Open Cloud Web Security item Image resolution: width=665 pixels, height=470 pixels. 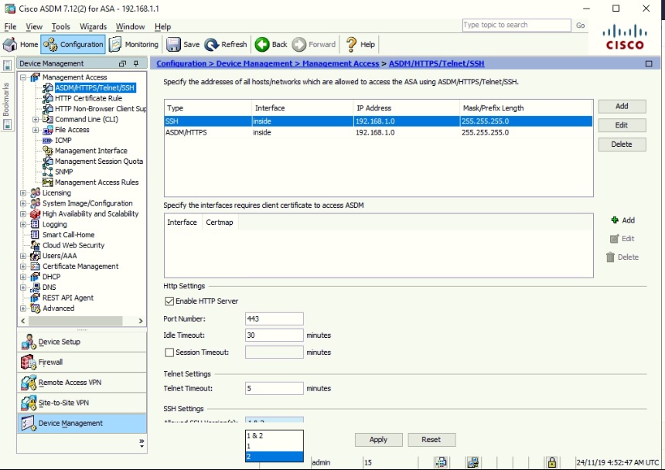(x=73, y=245)
